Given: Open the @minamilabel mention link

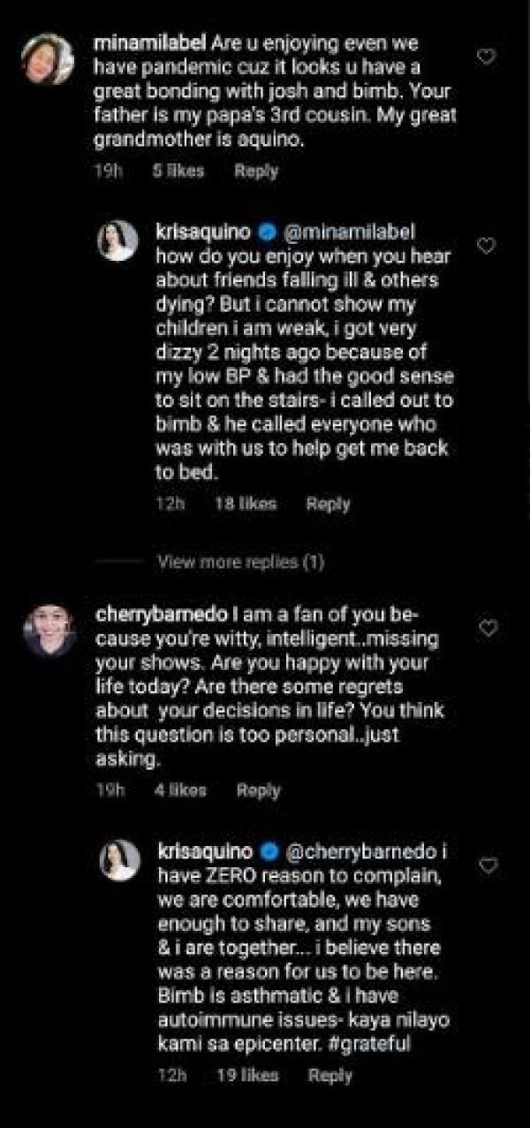Looking at the screenshot, I should 350,232.
